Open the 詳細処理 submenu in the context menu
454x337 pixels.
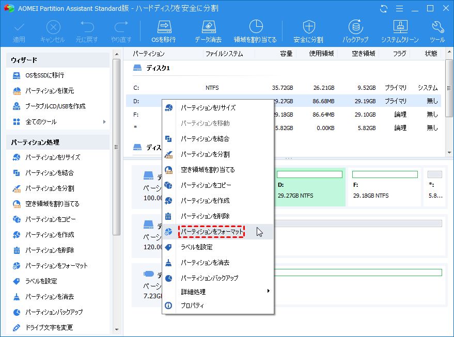click(x=218, y=292)
